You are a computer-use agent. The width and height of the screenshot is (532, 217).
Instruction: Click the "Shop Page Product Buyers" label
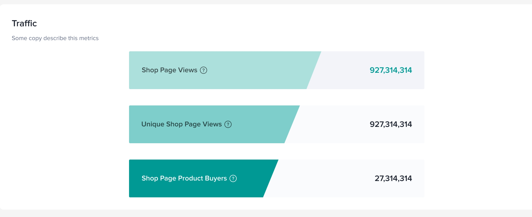tap(184, 178)
